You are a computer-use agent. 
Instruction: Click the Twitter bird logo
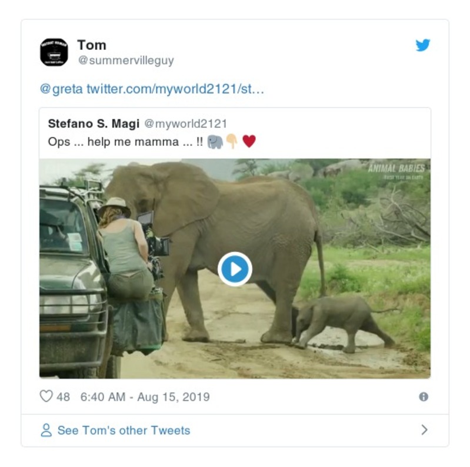click(x=422, y=45)
